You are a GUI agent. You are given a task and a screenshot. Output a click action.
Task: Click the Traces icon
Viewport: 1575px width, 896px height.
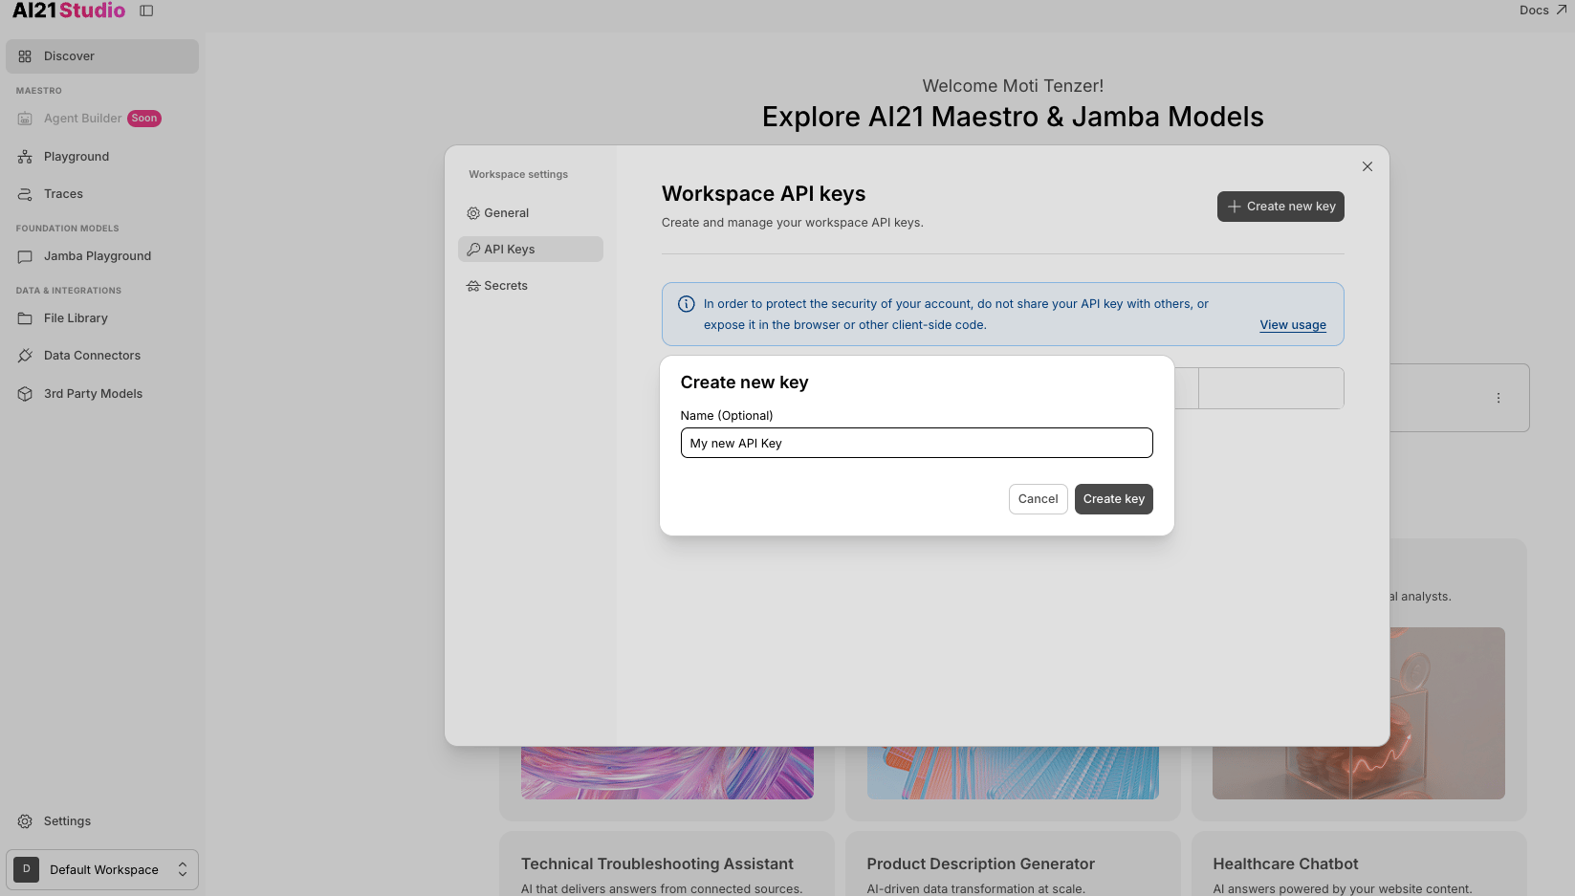25,194
